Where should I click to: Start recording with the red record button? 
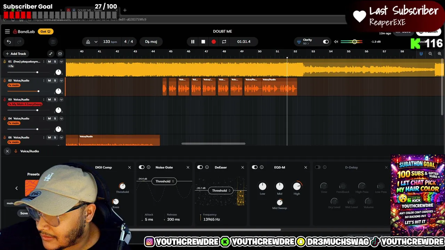(x=213, y=42)
